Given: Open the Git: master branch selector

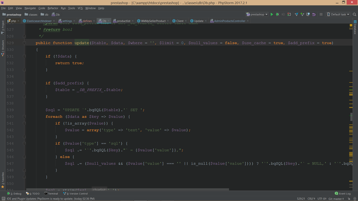Looking at the screenshot, I should (337, 198).
